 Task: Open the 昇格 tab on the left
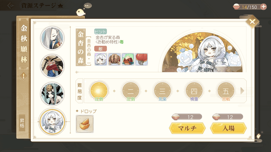click(x=22, y=123)
